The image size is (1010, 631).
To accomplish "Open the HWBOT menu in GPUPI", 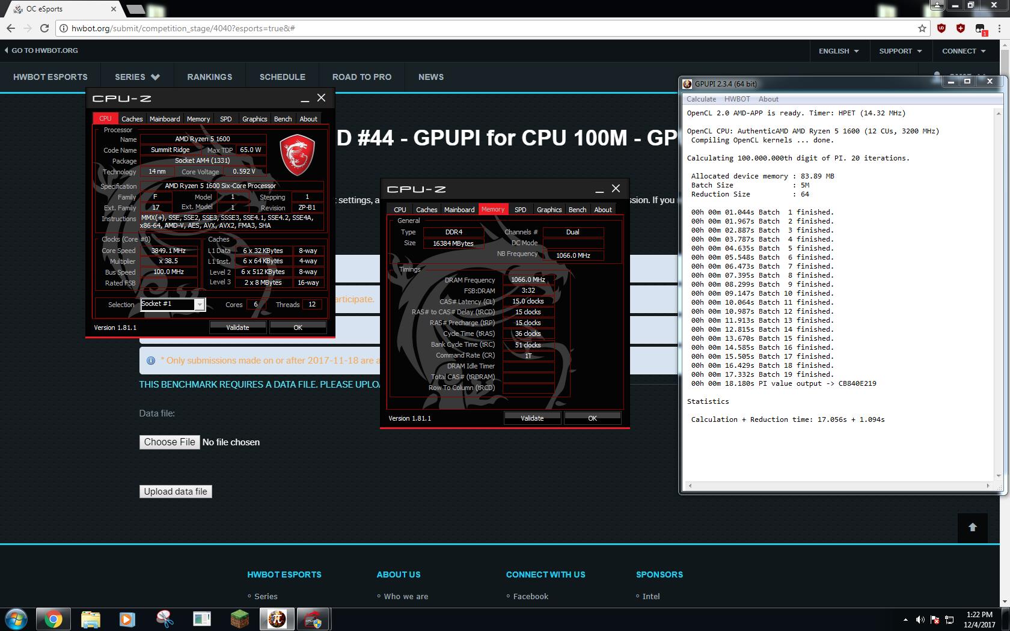I will click(x=737, y=99).
